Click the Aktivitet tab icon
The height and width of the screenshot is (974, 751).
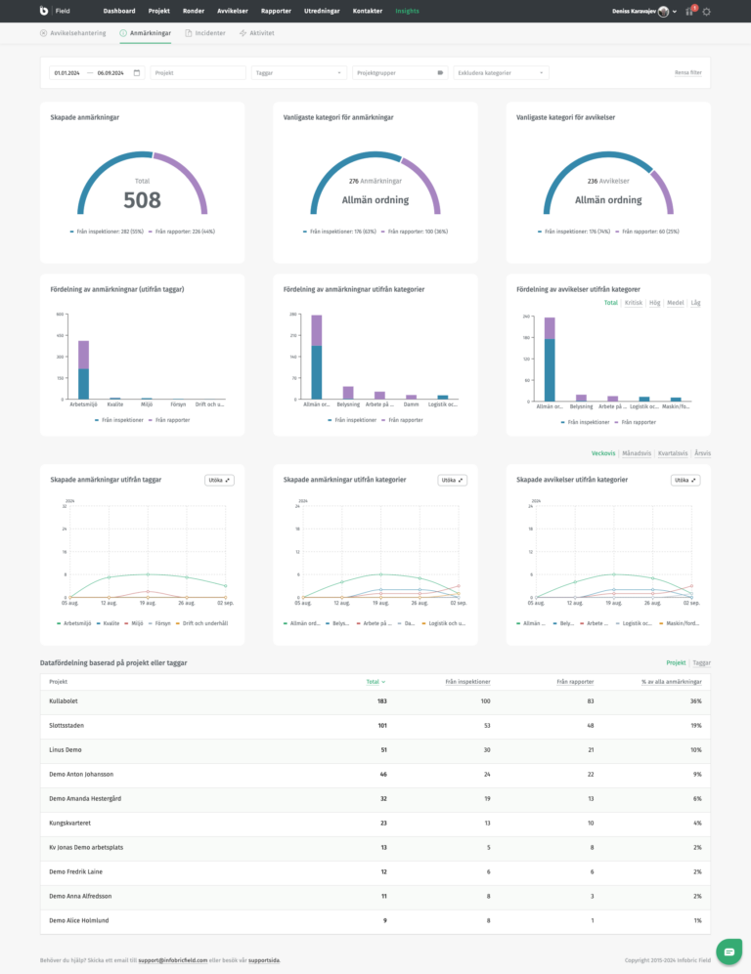pyautogui.click(x=243, y=33)
